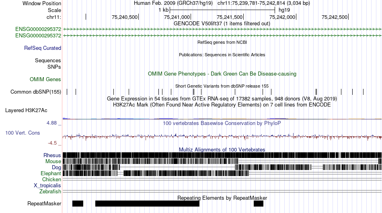Click the SNPs track label
This screenshot has height=213, width=382.
click(x=54, y=67)
